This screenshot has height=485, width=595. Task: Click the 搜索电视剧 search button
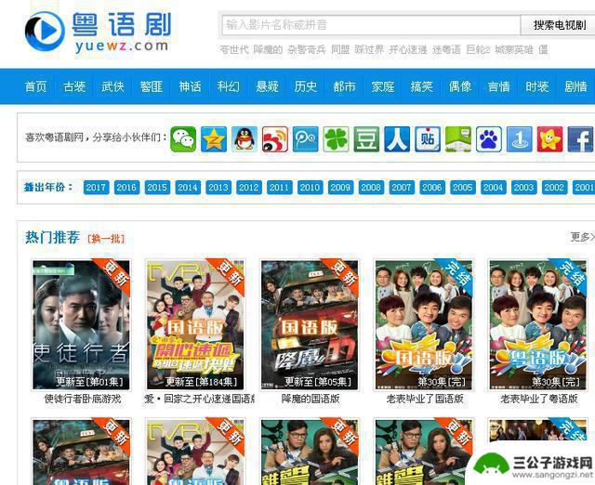click(559, 25)
